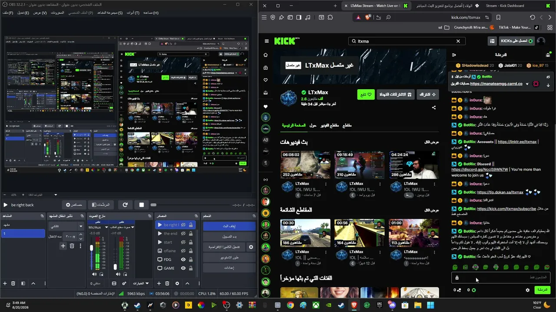The width and height of the screenshot is (556, 312).
Task: Open advanced audio properties gear icon
Action: (x=124, y=283)
